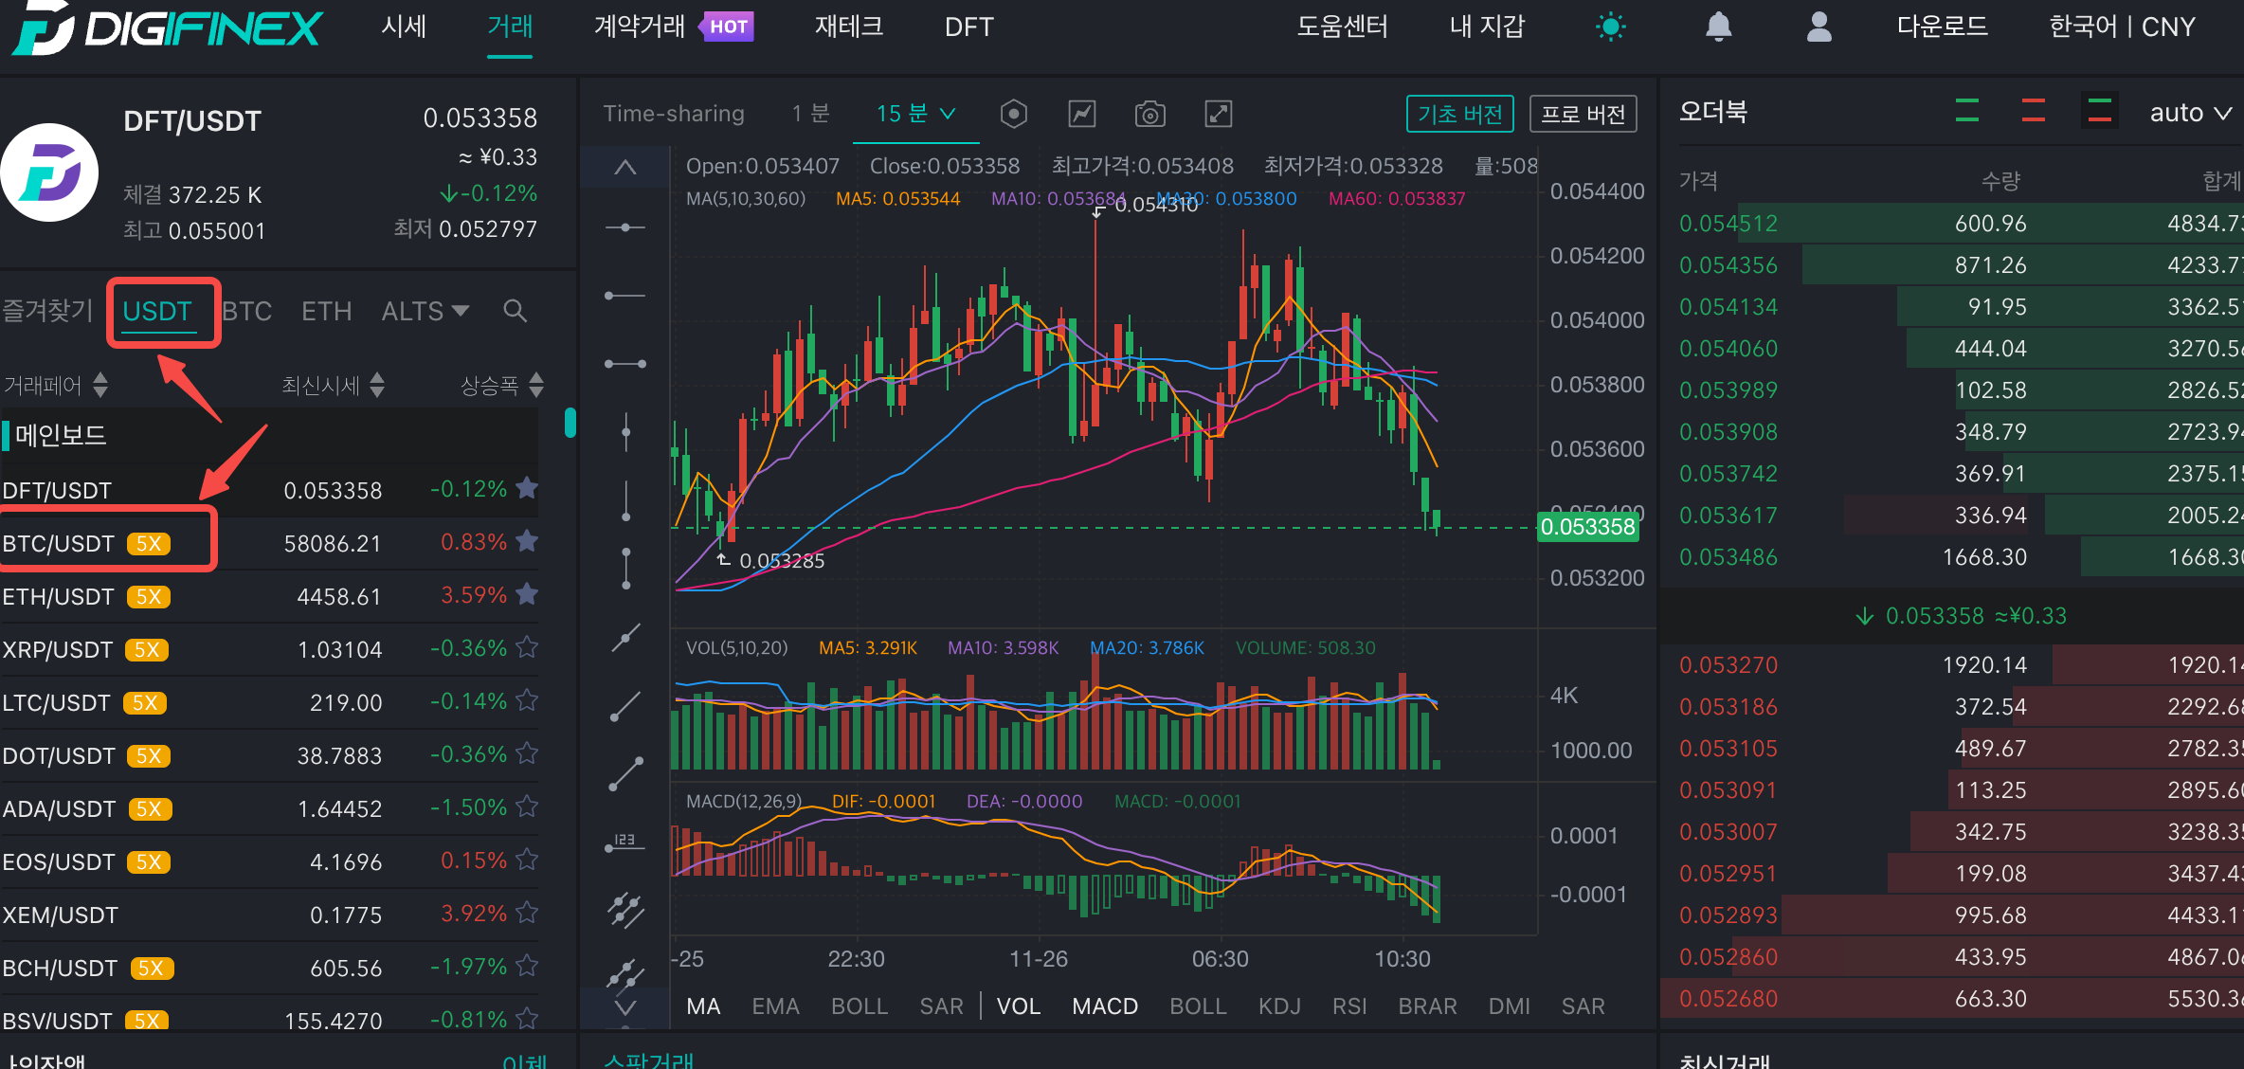Viewport: 2244px width, 1069px height.
Task: Sort by 최신시세 column
Action: (334, 386)
